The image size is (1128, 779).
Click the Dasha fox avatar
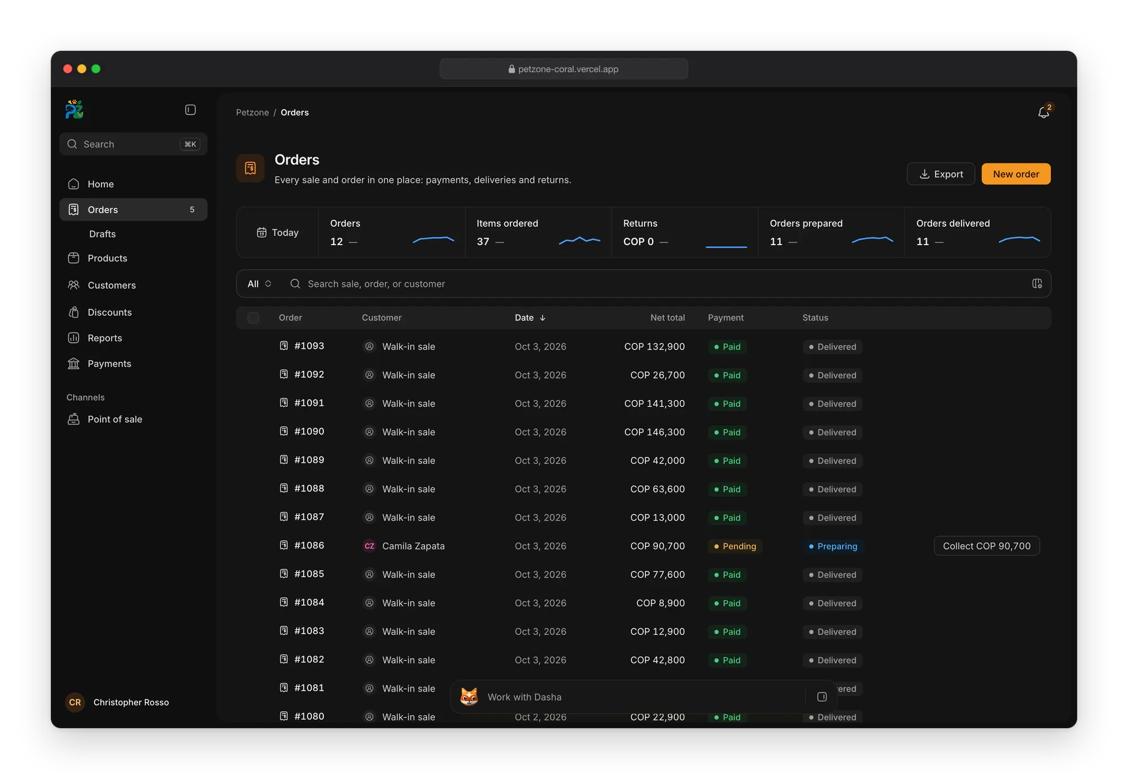point(469,697)
